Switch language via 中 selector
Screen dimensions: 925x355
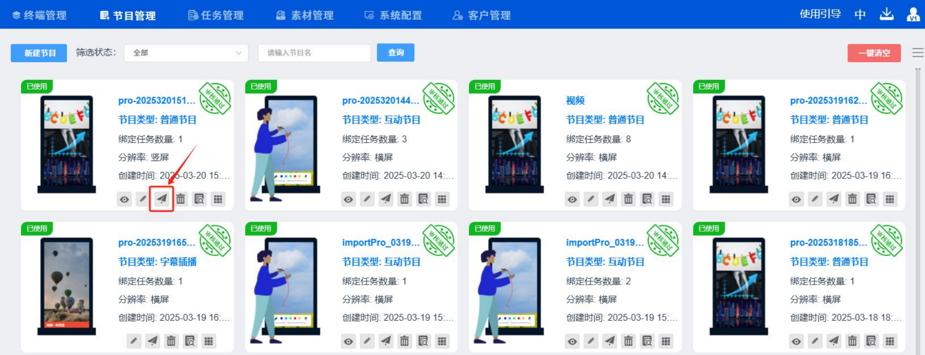pyautogui.click(x=860, y=14)
